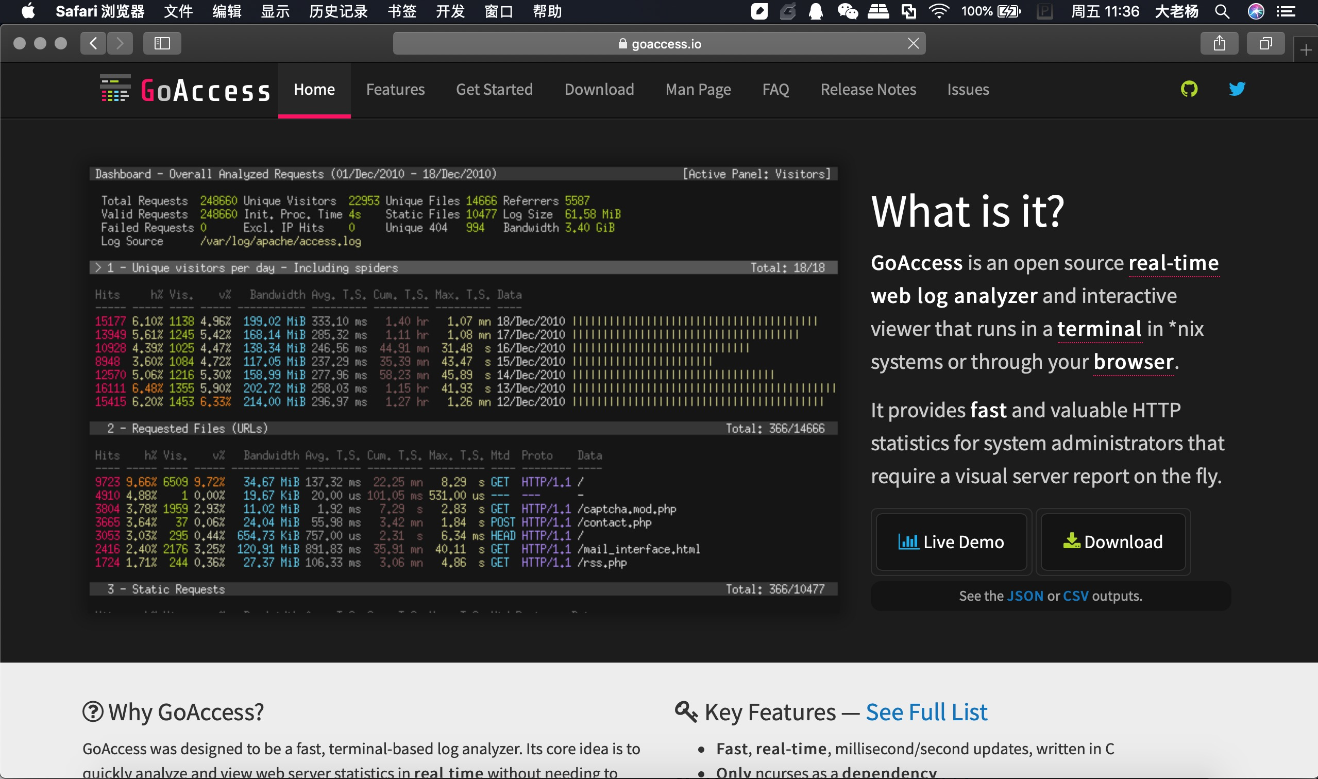This screenshot has height=779, width=1318.
Task: Open the JSON output link
Action: 1025,596
